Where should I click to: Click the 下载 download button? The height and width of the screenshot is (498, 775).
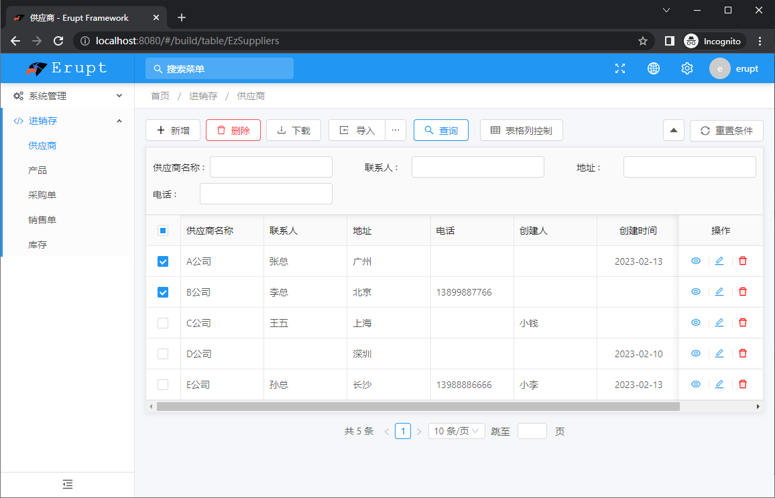coord(294,131)
